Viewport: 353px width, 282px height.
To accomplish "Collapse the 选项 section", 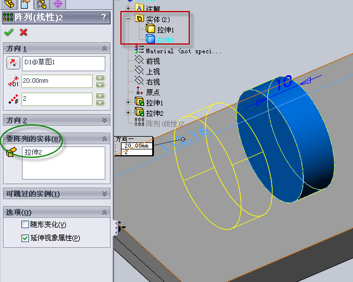I will tap(105, 212).
